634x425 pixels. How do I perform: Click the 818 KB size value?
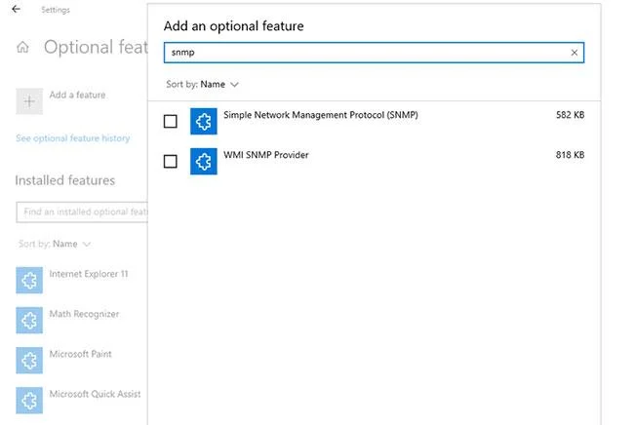[x=570, y=155]
